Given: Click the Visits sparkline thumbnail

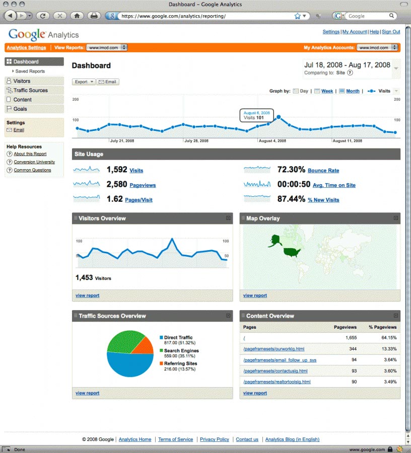Looking at the screenshot, I should pos(87,170).
